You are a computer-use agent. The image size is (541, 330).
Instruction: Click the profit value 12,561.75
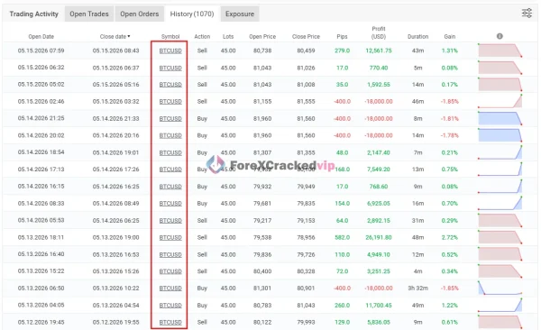[379, 50]
